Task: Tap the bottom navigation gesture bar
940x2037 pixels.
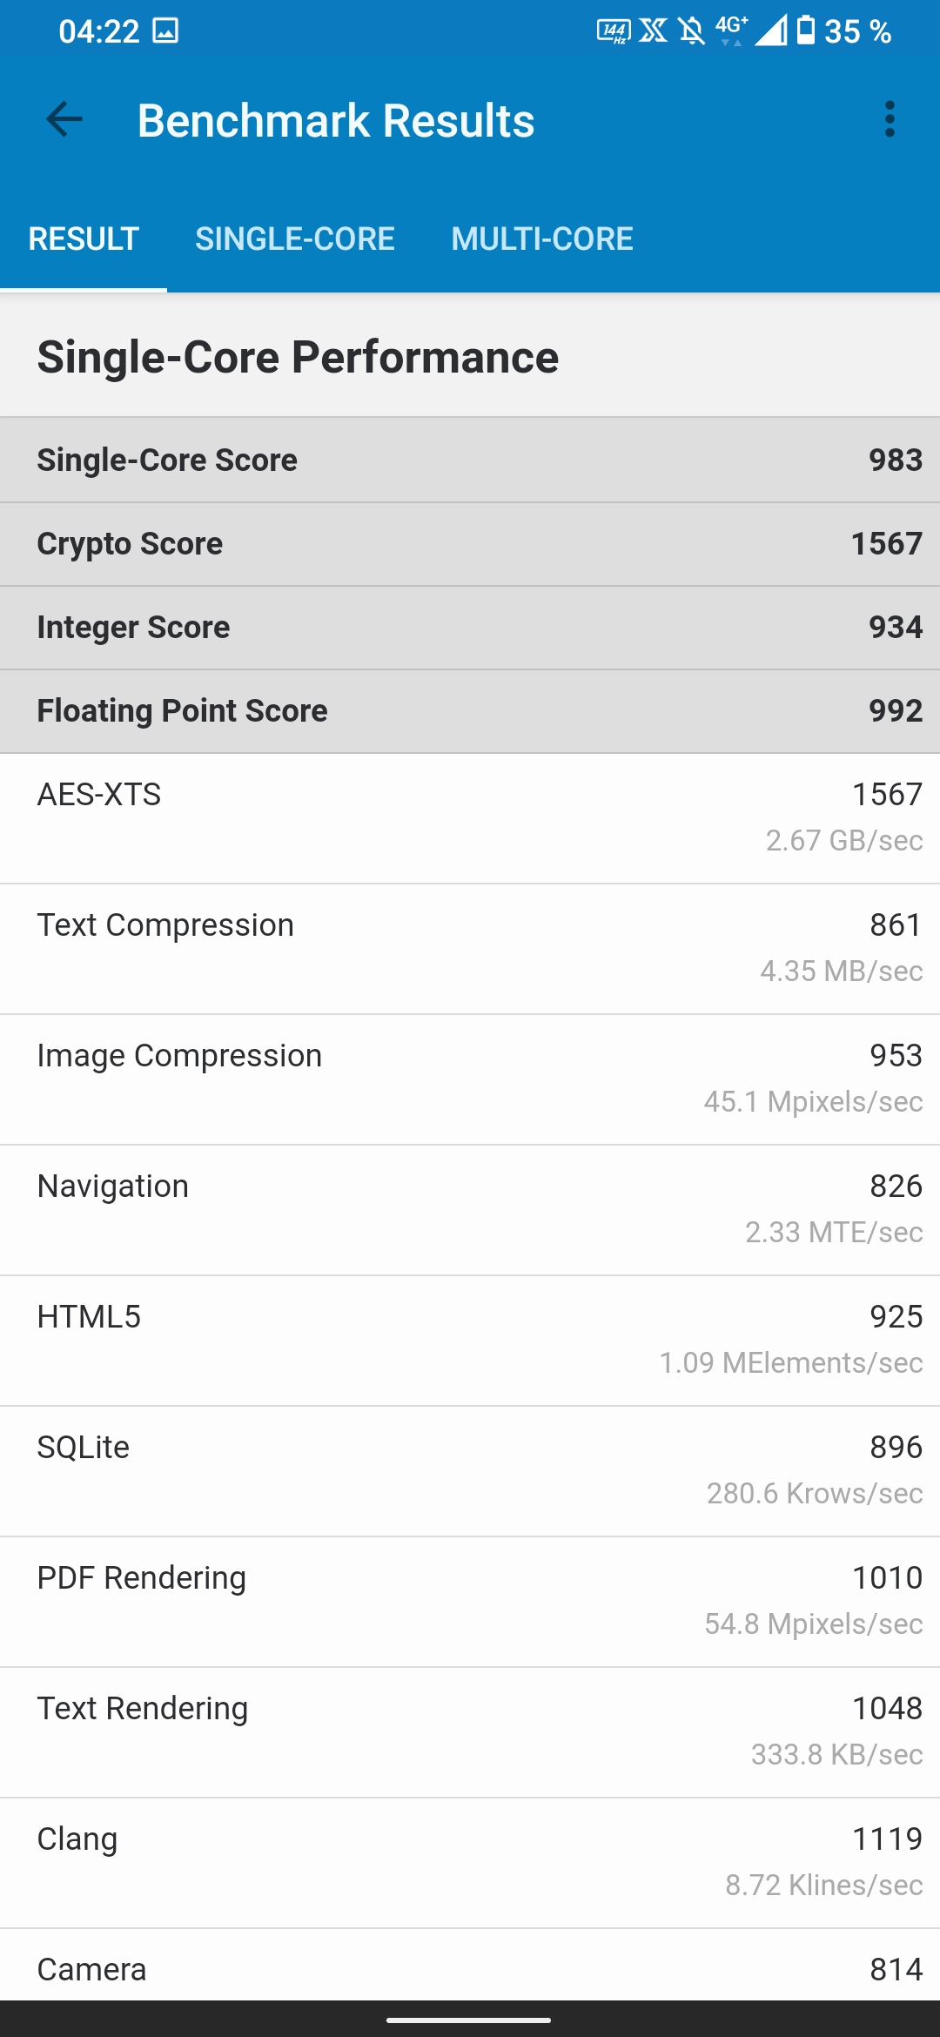Action: (x=470, y=2020)
